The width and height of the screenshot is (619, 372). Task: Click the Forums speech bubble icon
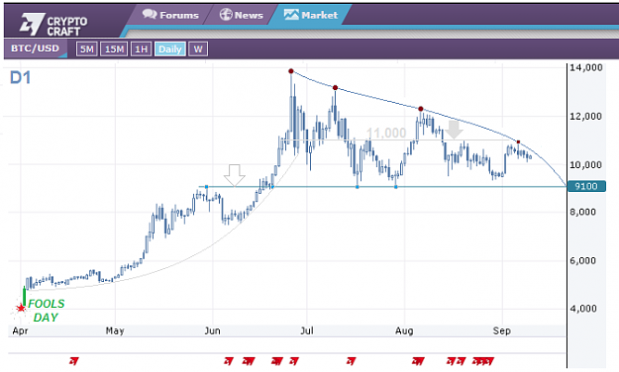pyautogui.click(x=150, y=15)
